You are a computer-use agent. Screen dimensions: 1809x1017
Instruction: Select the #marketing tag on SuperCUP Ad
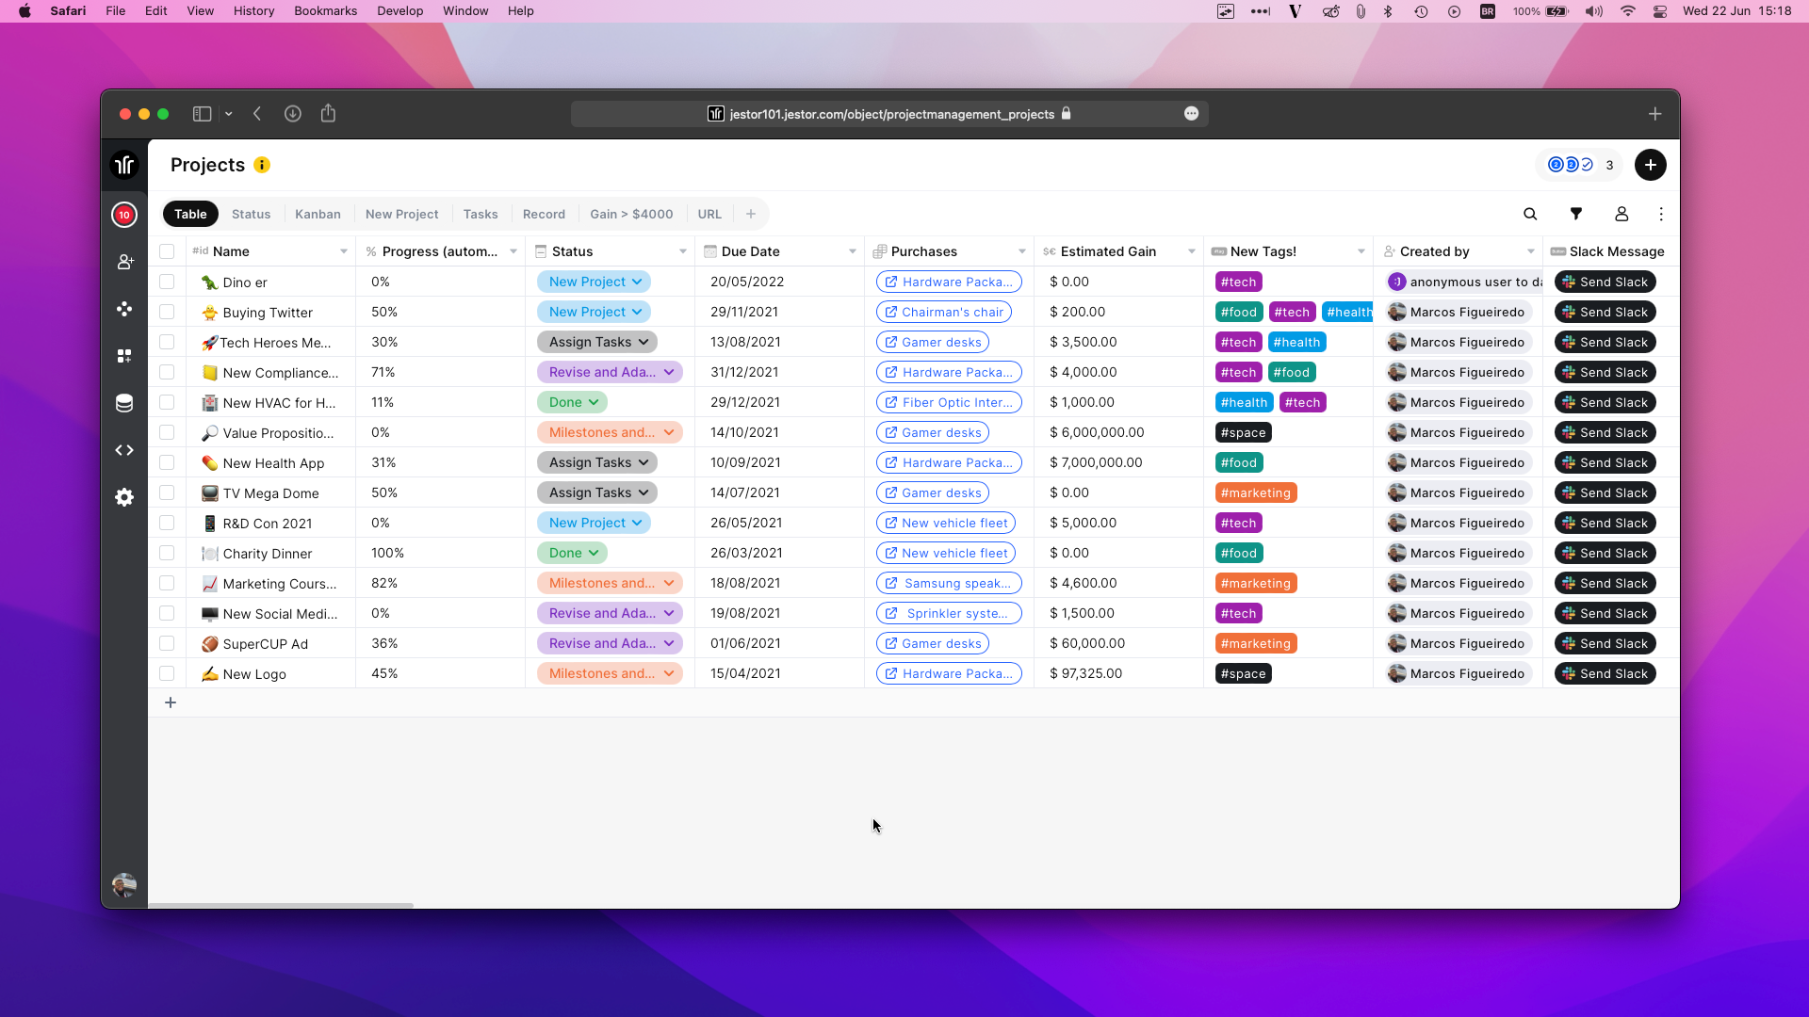pyautogui.click(x=1255, y=643)
